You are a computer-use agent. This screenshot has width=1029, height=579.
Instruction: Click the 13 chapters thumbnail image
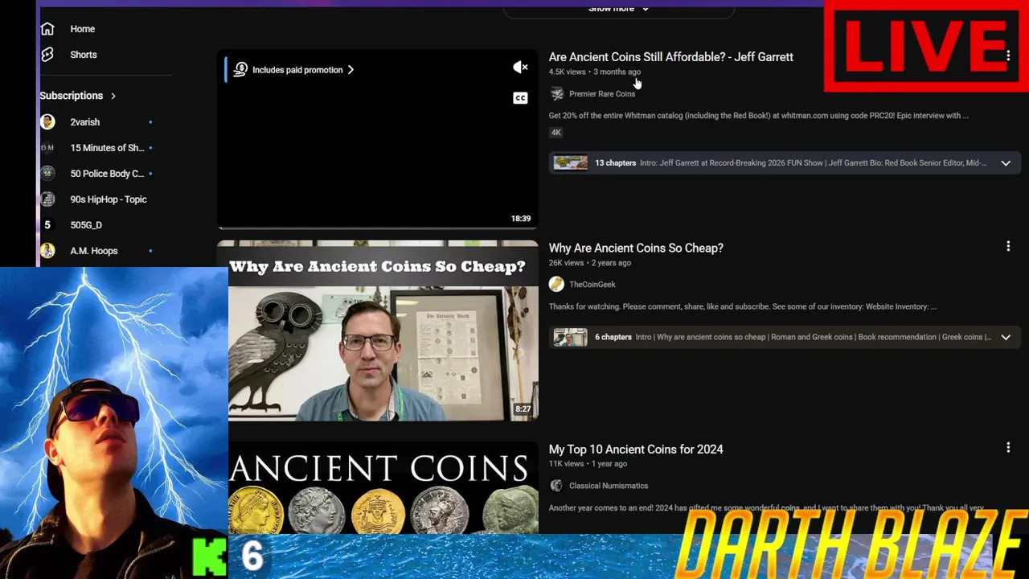click(571, 163)
